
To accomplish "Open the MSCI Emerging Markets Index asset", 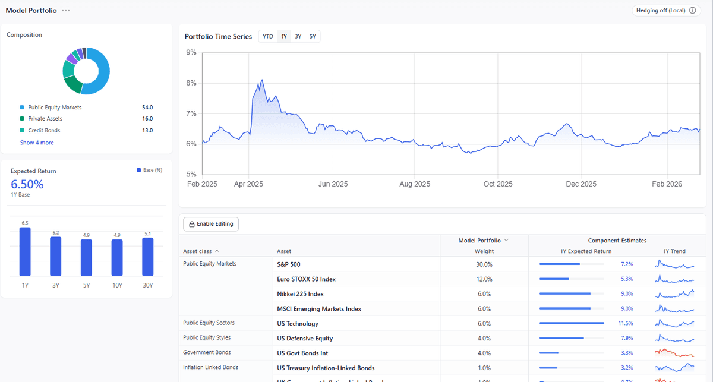I will click(x=318, y=308).
